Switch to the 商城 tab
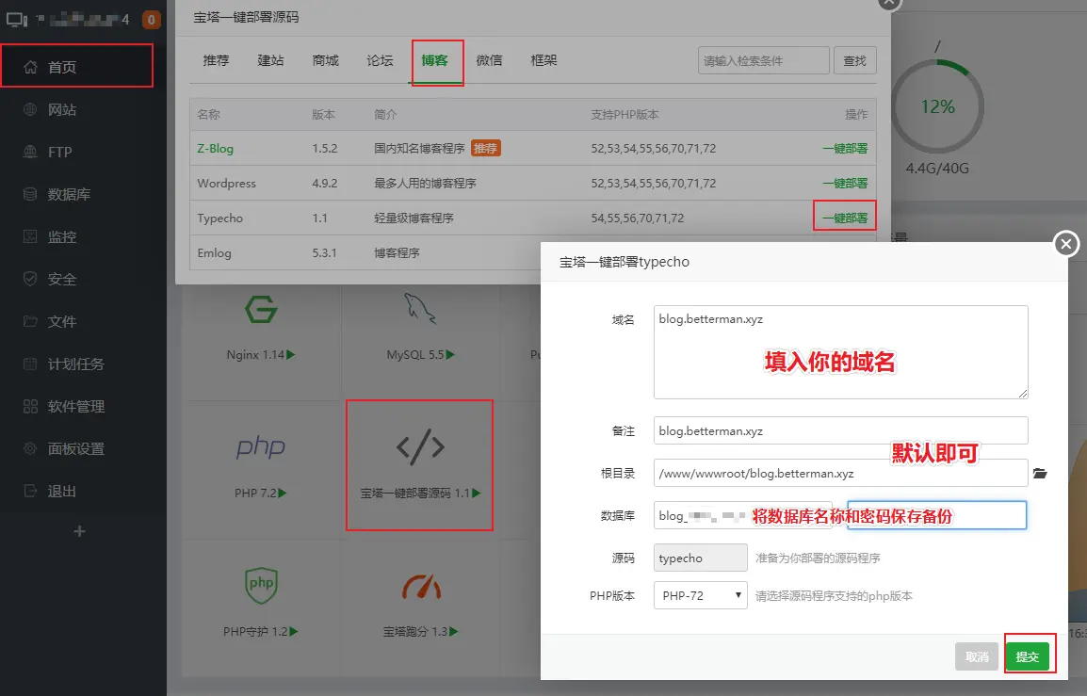This screenshot has width=1087, height=696. [x=325, y=60]
